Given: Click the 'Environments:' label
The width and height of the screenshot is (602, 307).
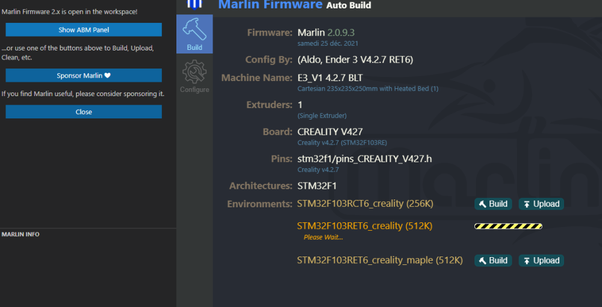Looking at the screenshot, I should [260, 204].
